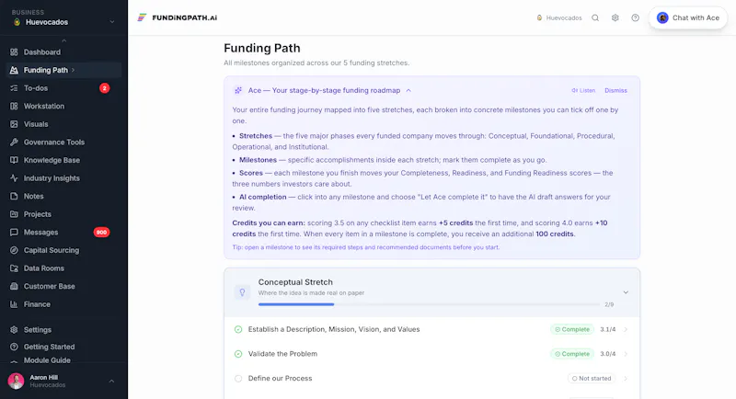The image size is (736, 399).
Task: Expand the Funding Path submenu chevron
Action: 74,70
